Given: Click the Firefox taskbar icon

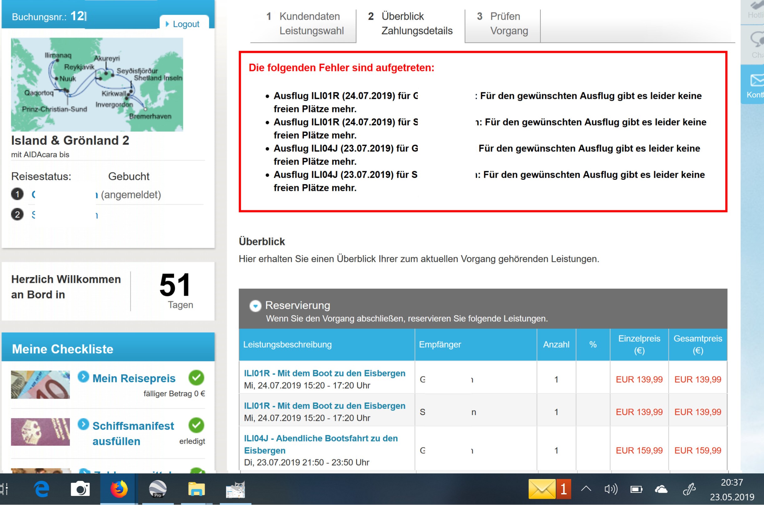Looking at the screenshot, I should click(119, 489).
